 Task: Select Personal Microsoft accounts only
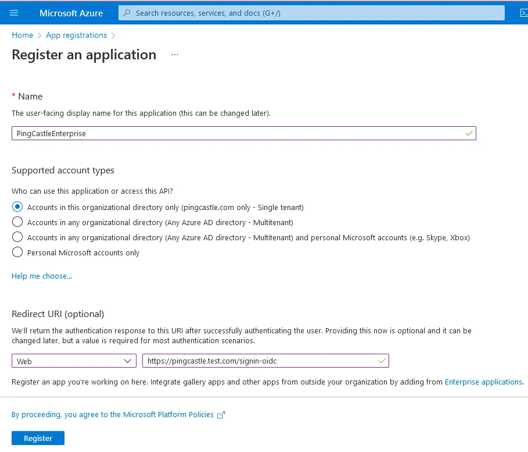pos(17,252)
